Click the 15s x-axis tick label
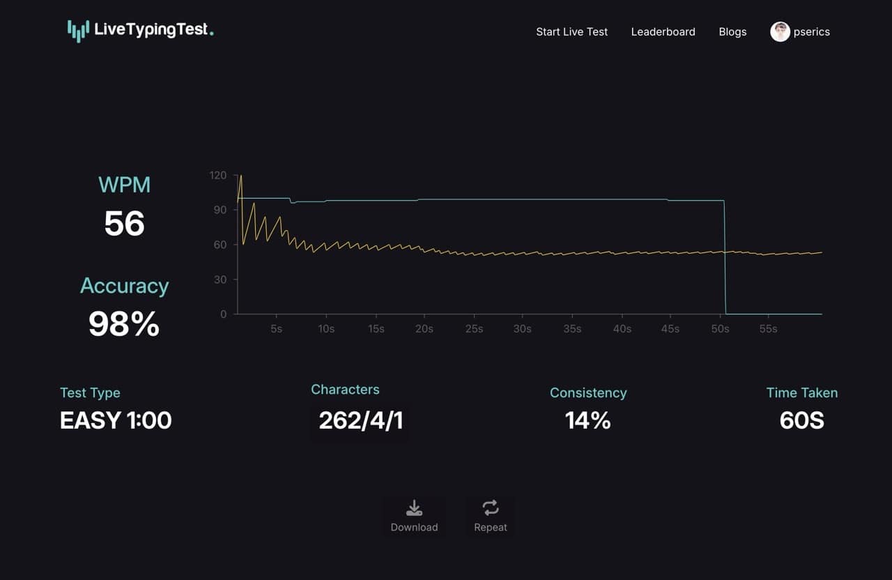This screenshot has height=580, width=892. [x=376, y=329]
